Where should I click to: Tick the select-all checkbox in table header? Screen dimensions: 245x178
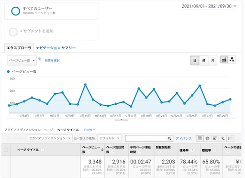point(6,150)
